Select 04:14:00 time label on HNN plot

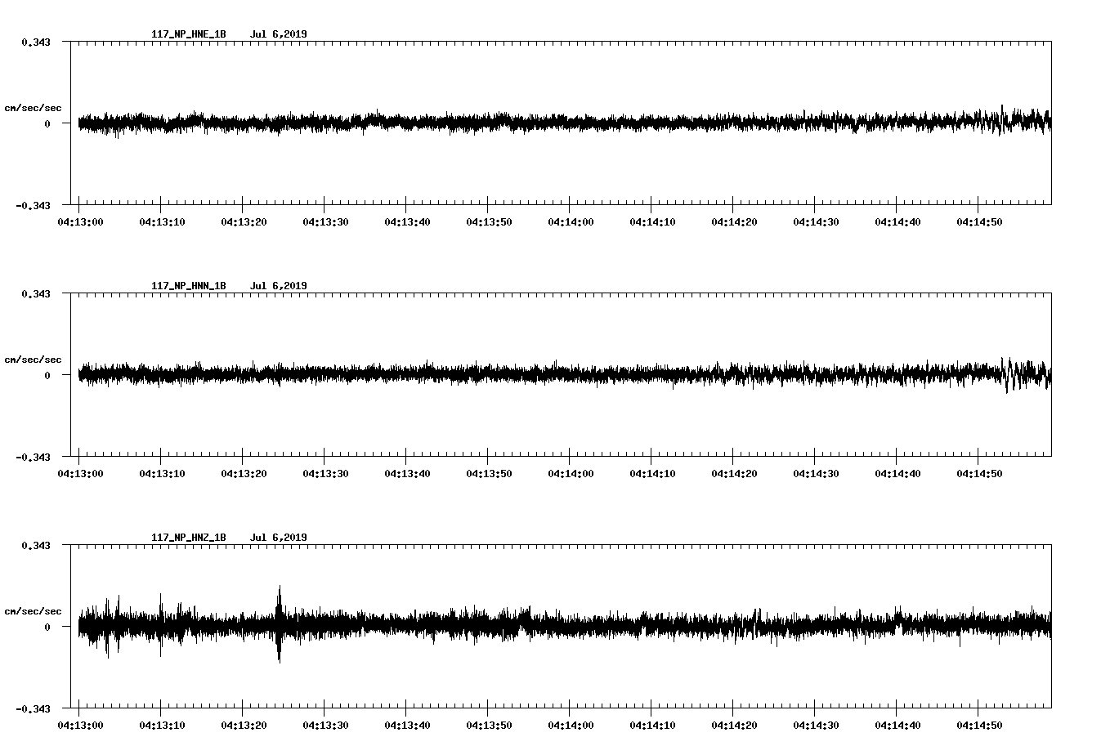[x=570, y=473]
